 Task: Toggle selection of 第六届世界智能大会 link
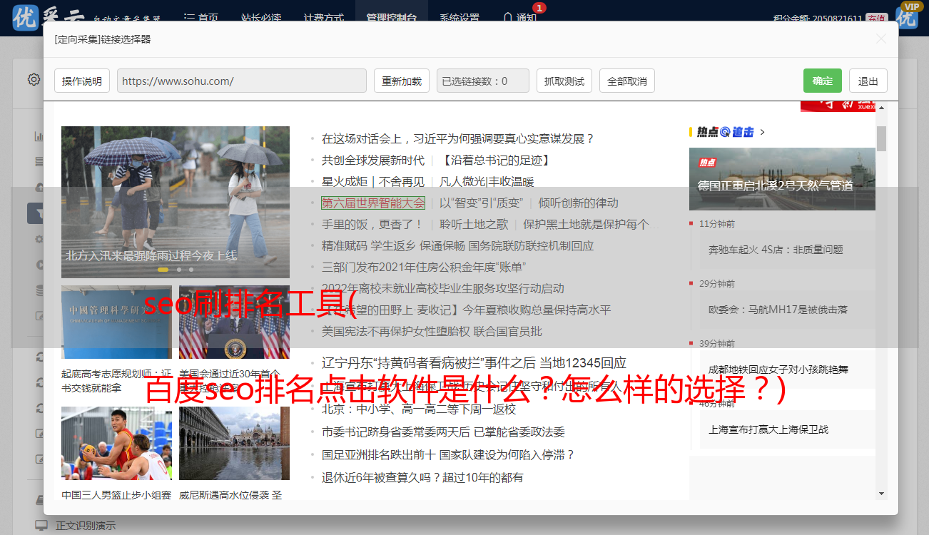click(x=372, y=203)
